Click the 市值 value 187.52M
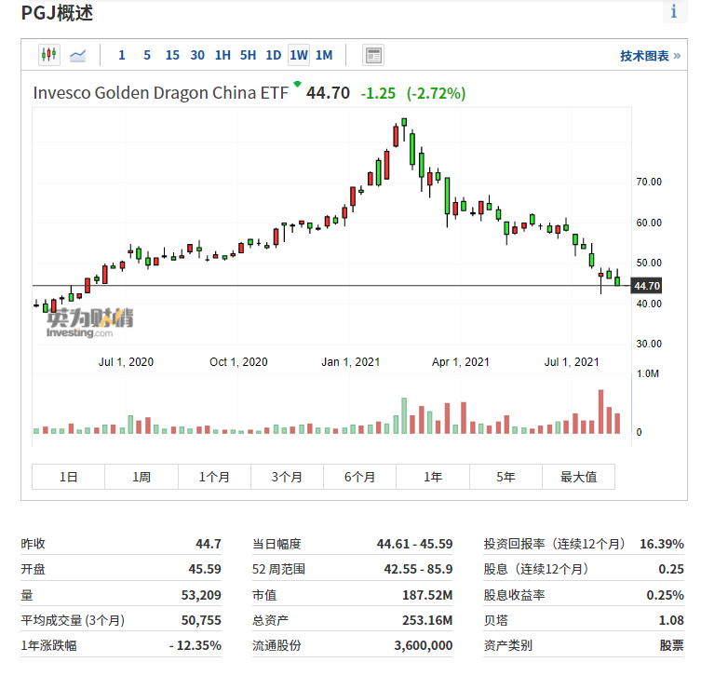Image resolution: width=701 pixels, height=676 pixels. coord(427,595)
